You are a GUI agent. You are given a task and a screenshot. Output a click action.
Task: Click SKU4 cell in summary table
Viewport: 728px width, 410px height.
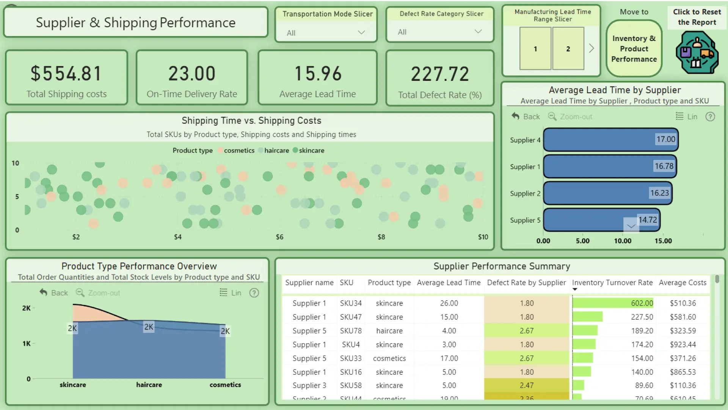tap(351, 344)
